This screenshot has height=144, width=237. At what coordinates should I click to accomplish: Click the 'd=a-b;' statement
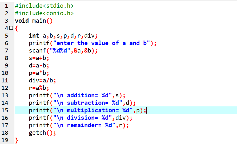click(39, 66)
